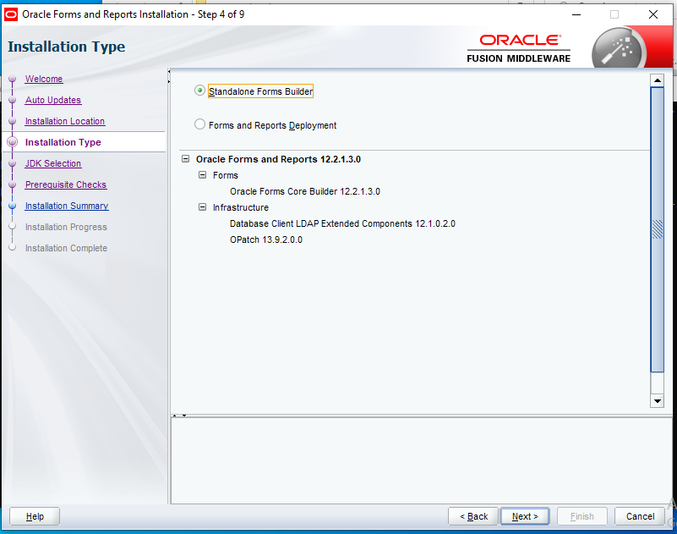Click the Oracle installer icon in title bar
Viewport: 677px width, 534px height.
(11, 14)
